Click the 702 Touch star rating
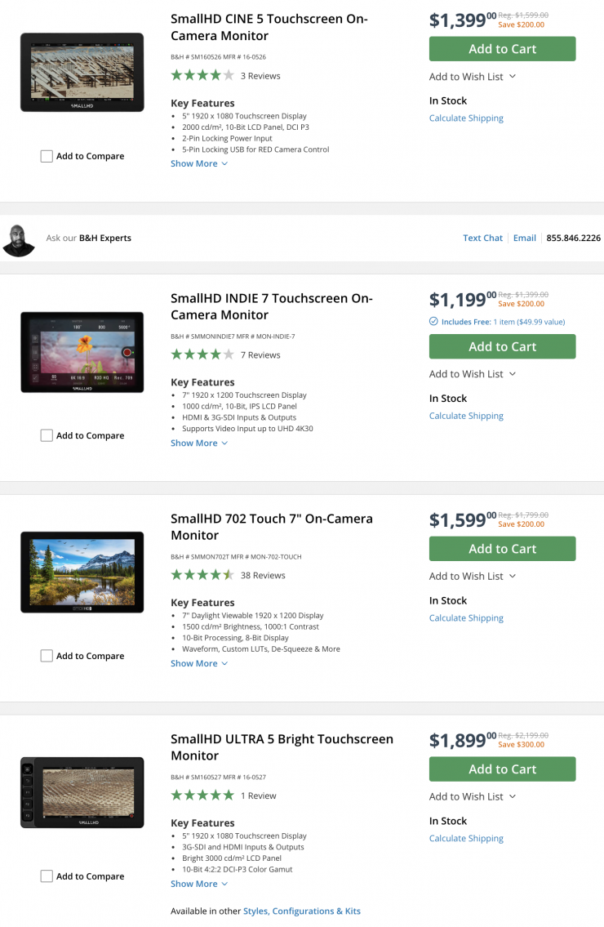 pos(202,575)
